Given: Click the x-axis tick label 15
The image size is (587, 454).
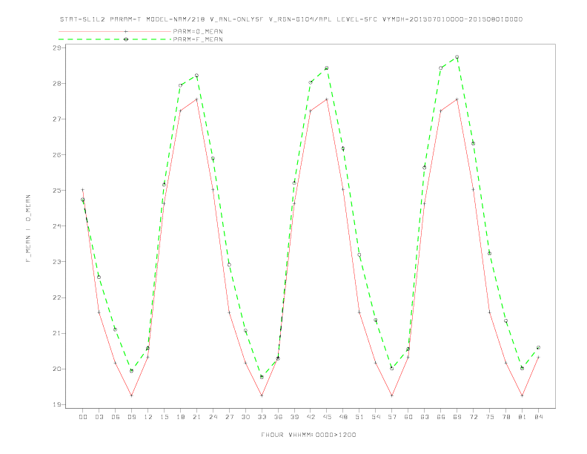Looking at the screenshot, I should 164,417.
